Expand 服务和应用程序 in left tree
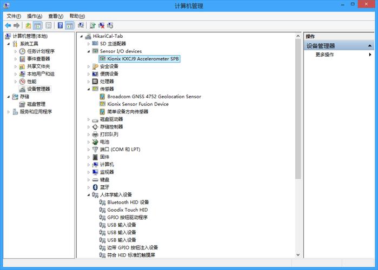The image size is (378, 270). point(9,112)
